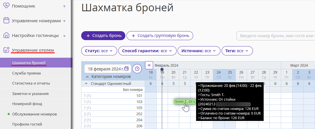The width and height of the screenshot is (315, 129).
Task: Click the current-time marker on the timeline
Action: click(162, 69)
